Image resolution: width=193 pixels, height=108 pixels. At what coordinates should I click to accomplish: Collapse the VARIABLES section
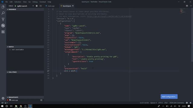[25, 9]
